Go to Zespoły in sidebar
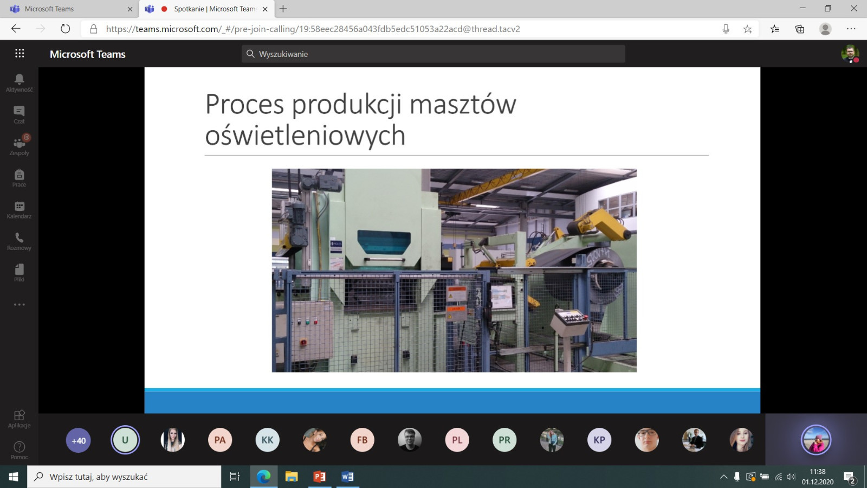Image resolution: width=867 pixels, height=488 pixels. point(19,146)
